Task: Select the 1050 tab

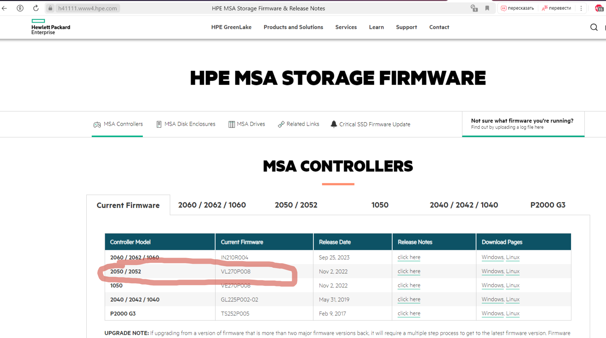Action: [x=380, y=205]
